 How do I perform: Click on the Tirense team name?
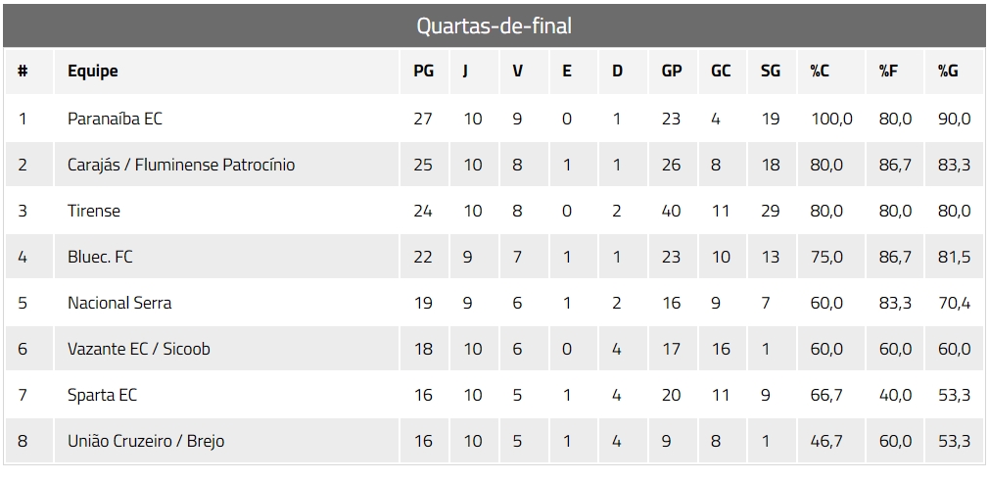coord(94,211)
